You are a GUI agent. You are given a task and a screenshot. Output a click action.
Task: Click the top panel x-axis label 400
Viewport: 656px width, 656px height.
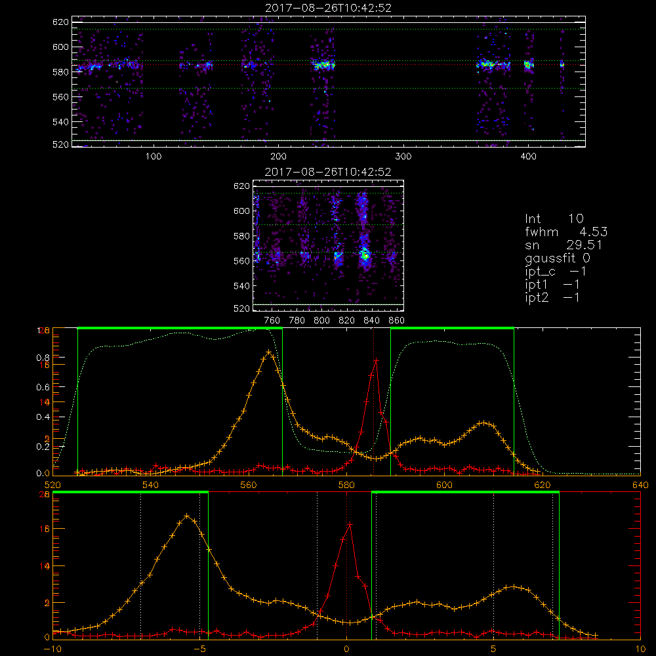pos(528,157)
